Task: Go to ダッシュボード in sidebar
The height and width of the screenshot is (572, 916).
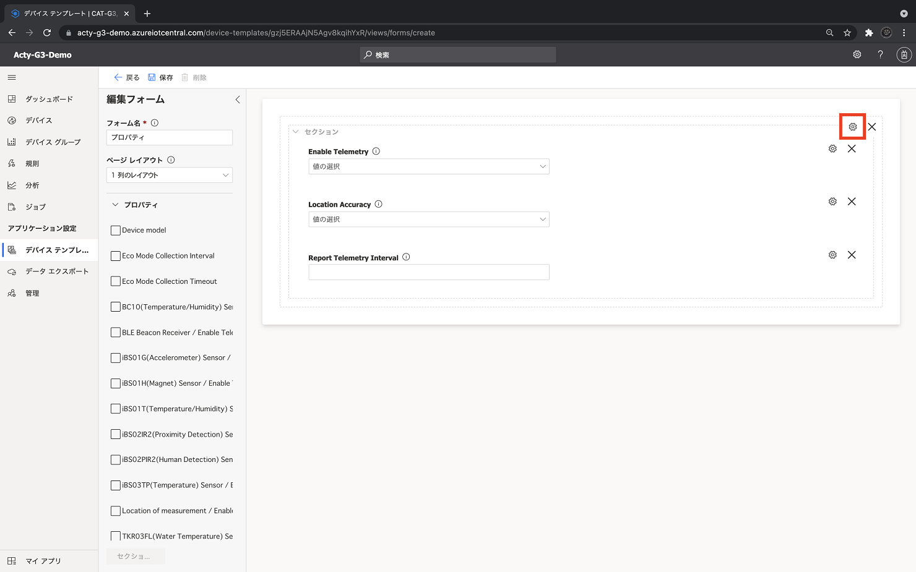Action: (49, 99)
